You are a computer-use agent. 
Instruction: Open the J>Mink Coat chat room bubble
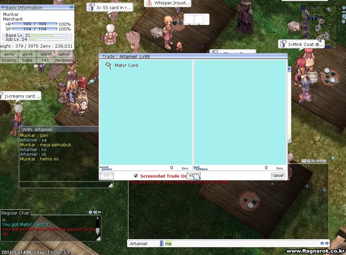pos(301,44)
